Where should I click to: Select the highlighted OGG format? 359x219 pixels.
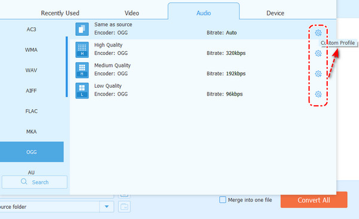pyautogui.click(x=31, y=152)
